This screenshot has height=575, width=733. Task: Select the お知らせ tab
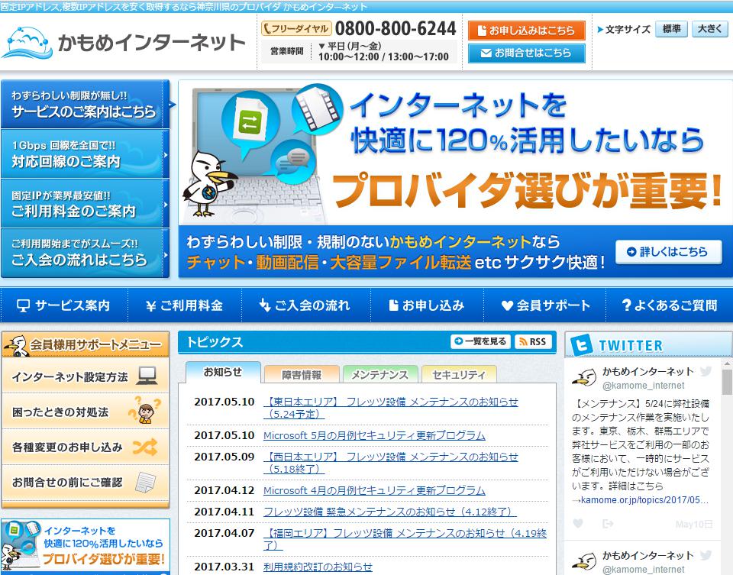click(x=223, y=372)
